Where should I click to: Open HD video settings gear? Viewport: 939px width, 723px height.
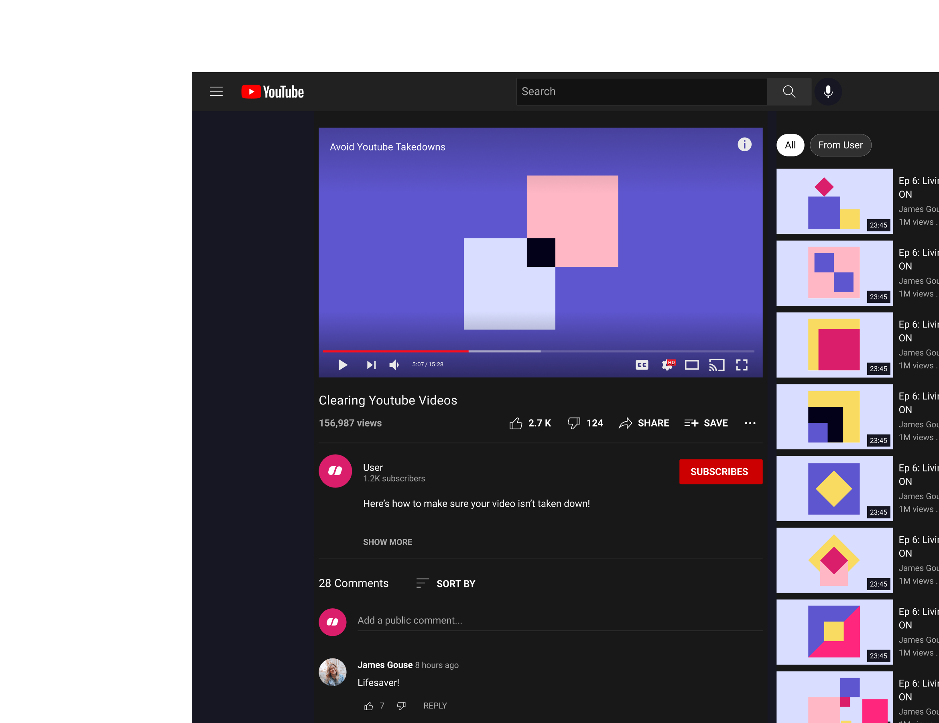(x=668, y=365)
